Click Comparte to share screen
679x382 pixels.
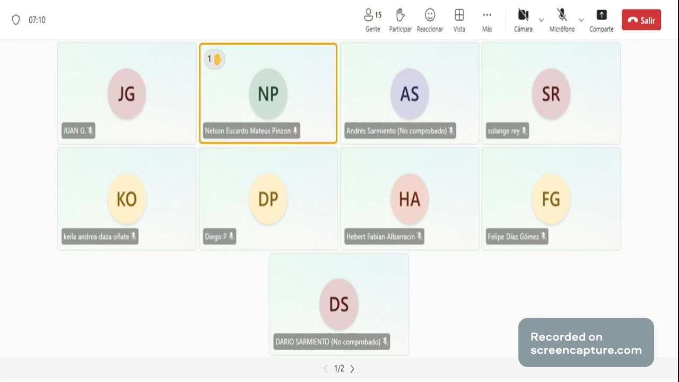[602, 20]
